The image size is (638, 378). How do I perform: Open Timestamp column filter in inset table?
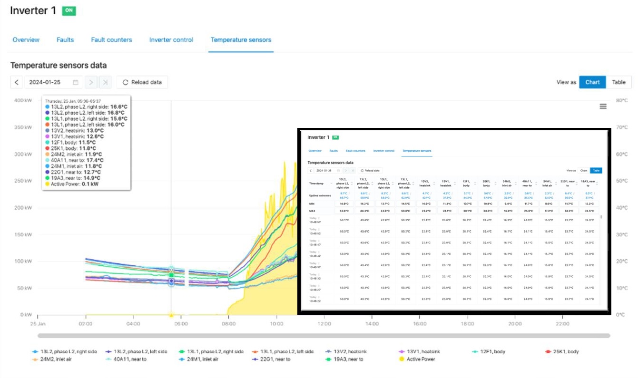pyautogui.click(x=331, y=184)
